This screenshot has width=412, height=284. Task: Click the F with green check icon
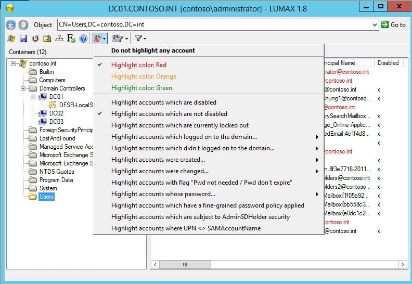point(71,38)
